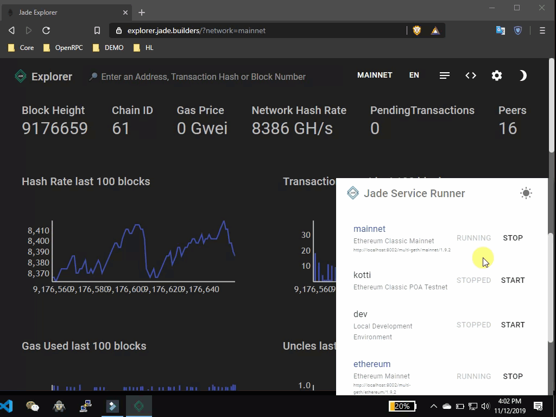Open the browser hamburger menu
This screenshot has height=417, width=556.
542,30
